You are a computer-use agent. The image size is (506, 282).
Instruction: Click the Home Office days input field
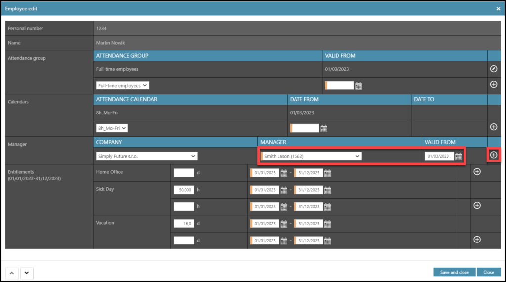coord(184,173)
